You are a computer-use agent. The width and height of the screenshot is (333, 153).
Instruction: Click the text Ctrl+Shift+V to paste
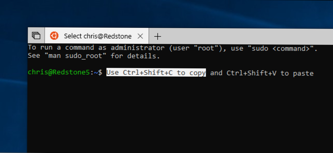pos(270,73)
